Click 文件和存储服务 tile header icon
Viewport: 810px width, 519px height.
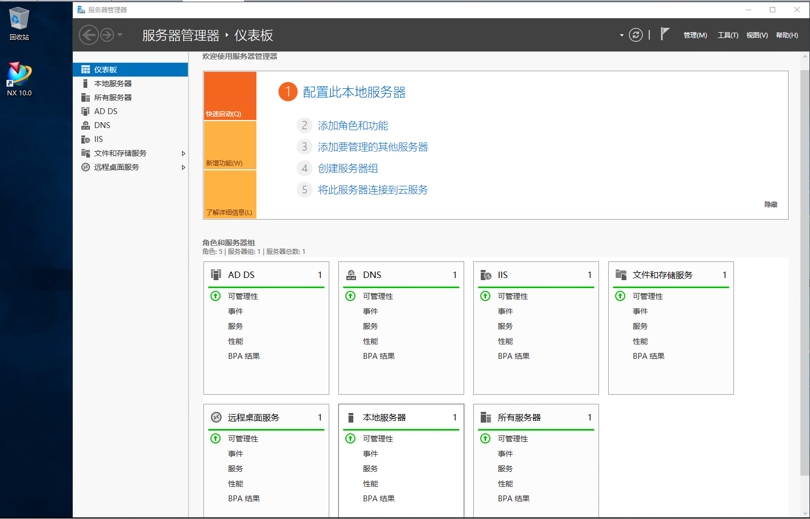620,275
